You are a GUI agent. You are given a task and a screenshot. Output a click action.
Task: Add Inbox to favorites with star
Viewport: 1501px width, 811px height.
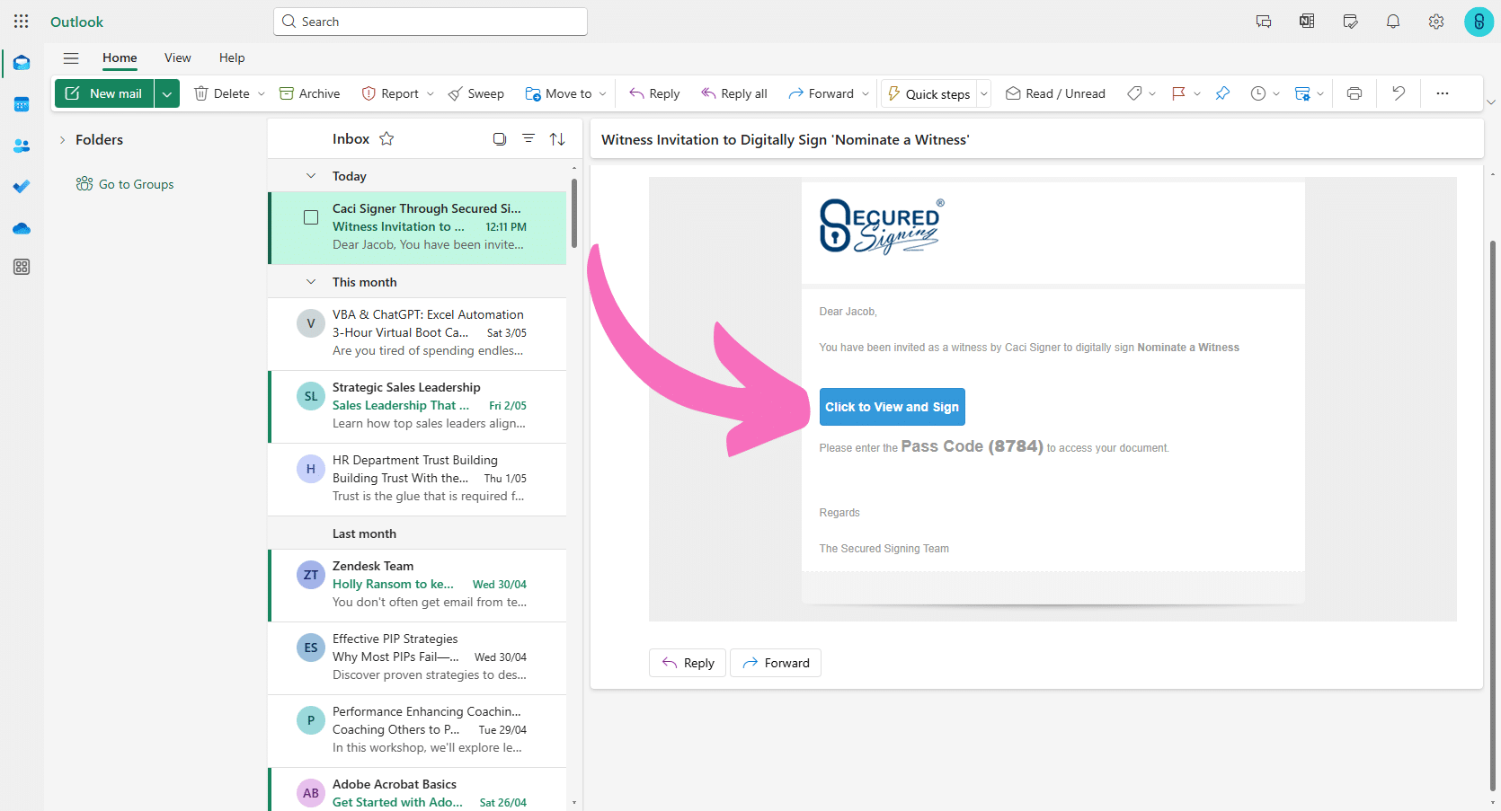coord(386,139)
